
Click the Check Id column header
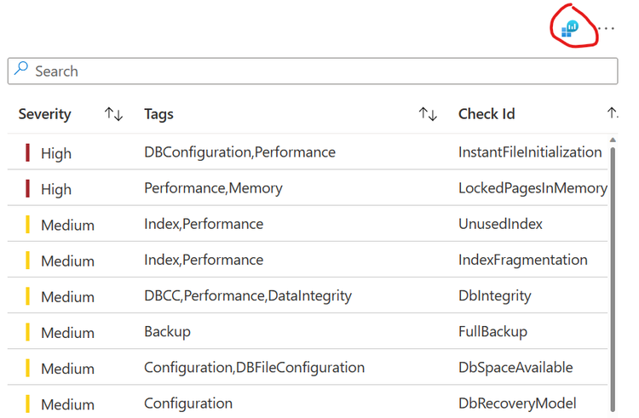click(486, 114)
